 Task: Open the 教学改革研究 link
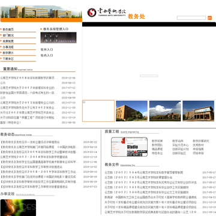[201, 141]
